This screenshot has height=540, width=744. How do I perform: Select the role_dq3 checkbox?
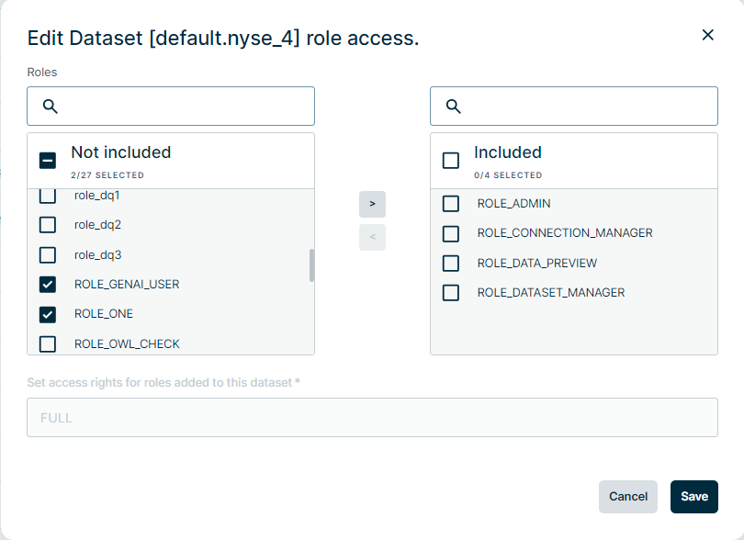(48, 254)
